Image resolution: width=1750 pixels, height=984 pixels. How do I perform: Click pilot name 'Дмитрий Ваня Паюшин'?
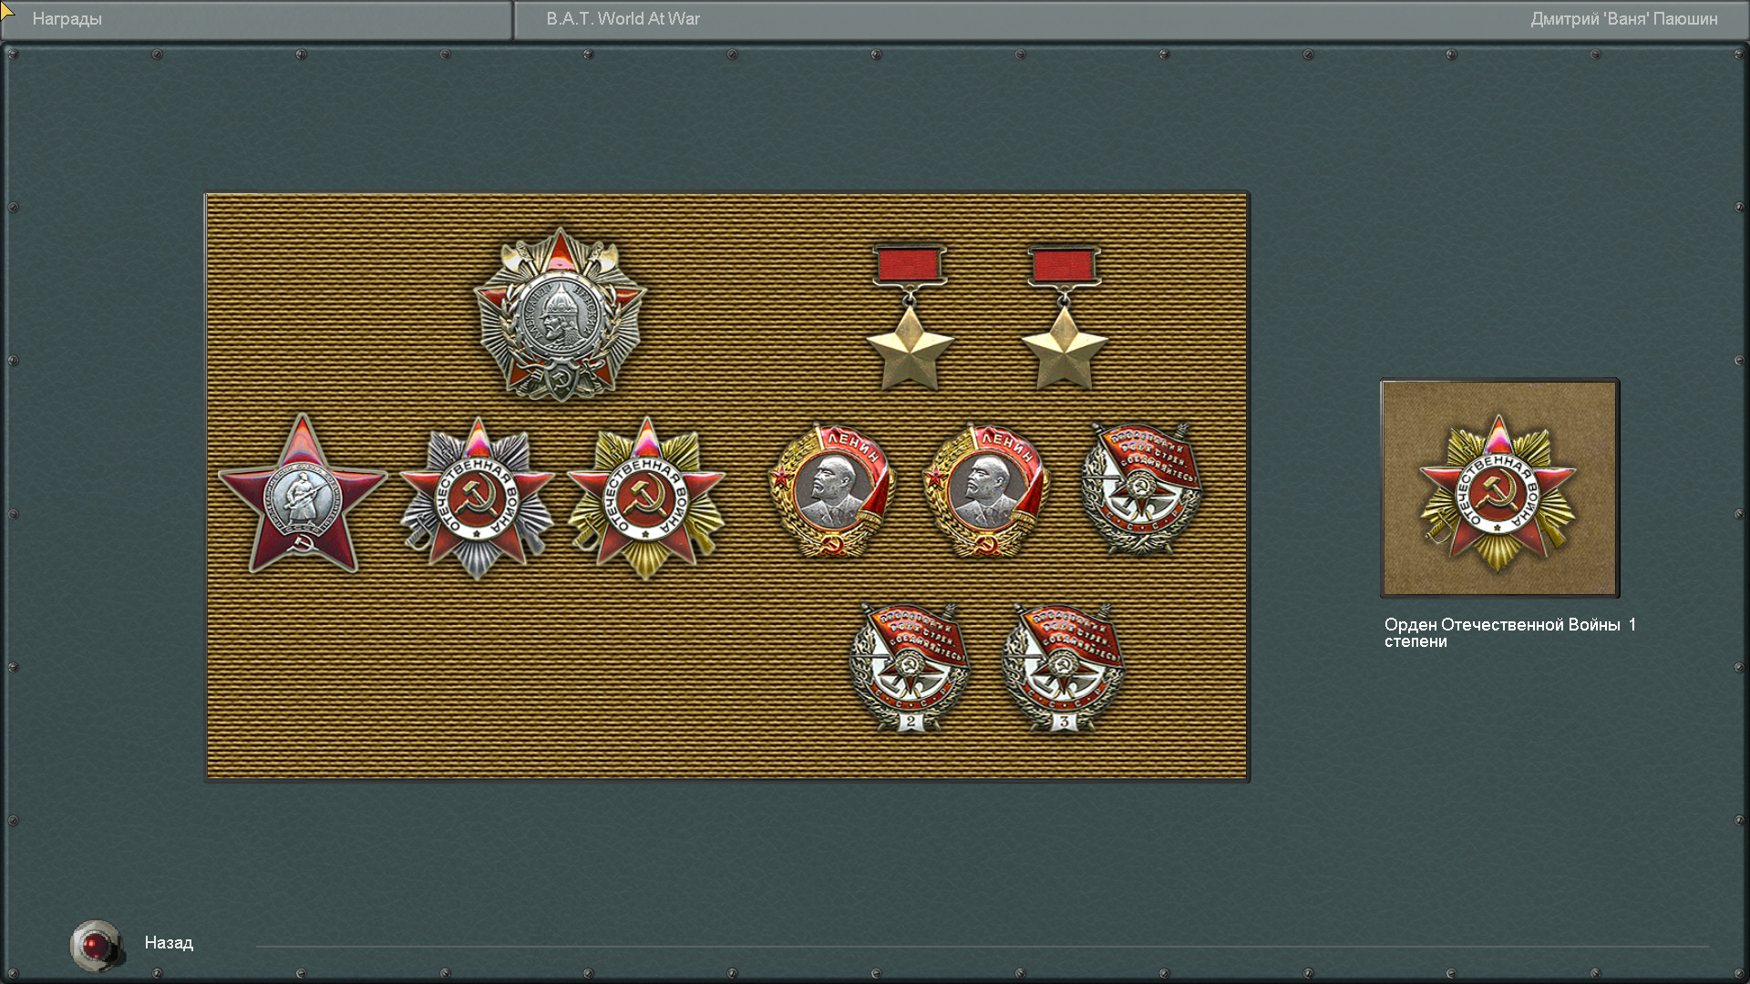[1623, 19]
